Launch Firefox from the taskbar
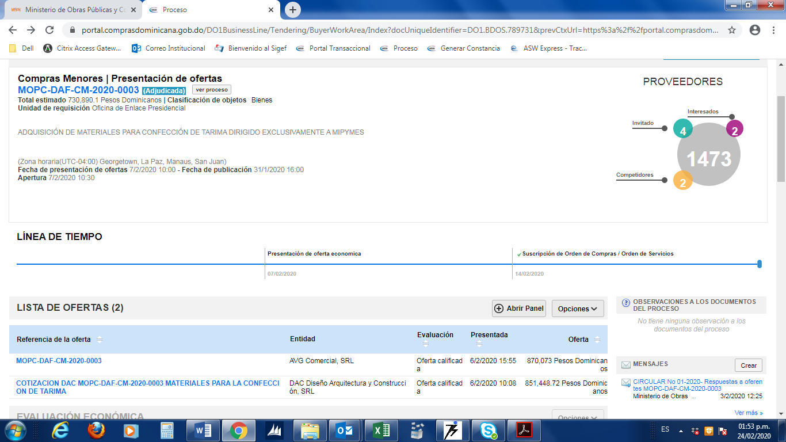 pos(96,430)
